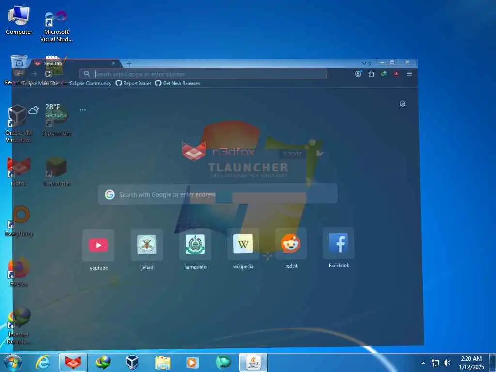Click the magnifier icon in address bar

pos(86,74)
